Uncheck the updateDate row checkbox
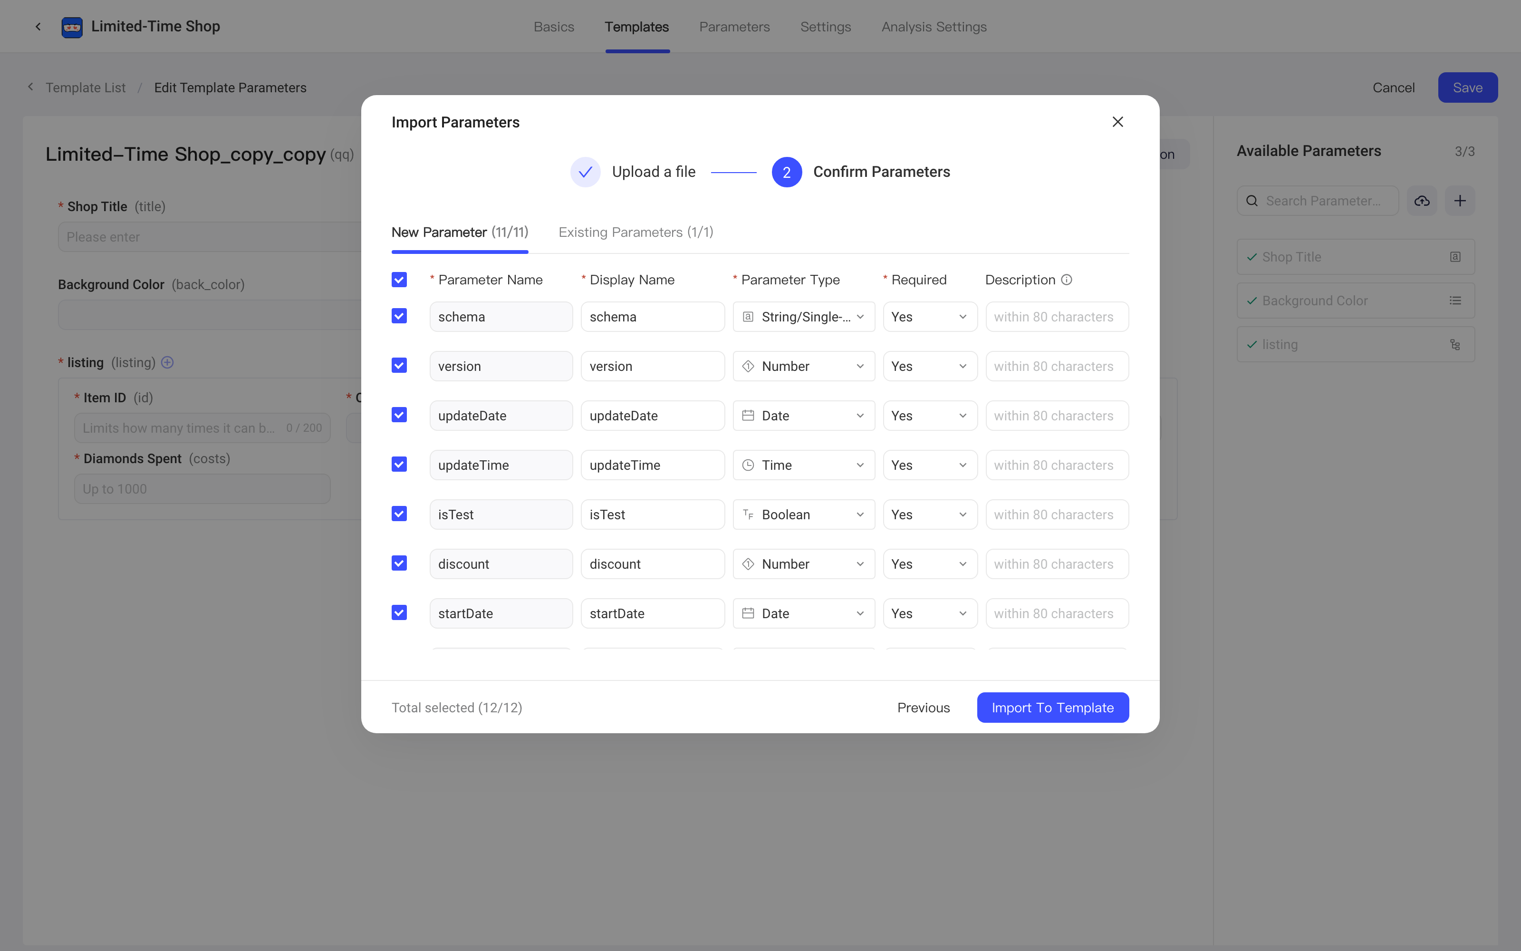 [399, 415]
